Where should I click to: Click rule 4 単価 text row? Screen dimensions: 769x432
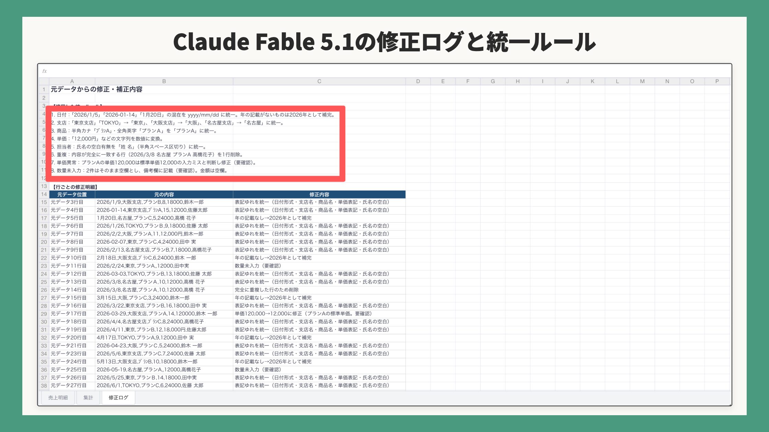(x=107, y=139)
